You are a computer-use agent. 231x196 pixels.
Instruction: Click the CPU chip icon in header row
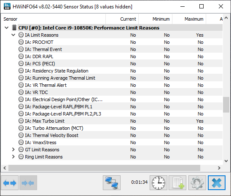[14, 27]
